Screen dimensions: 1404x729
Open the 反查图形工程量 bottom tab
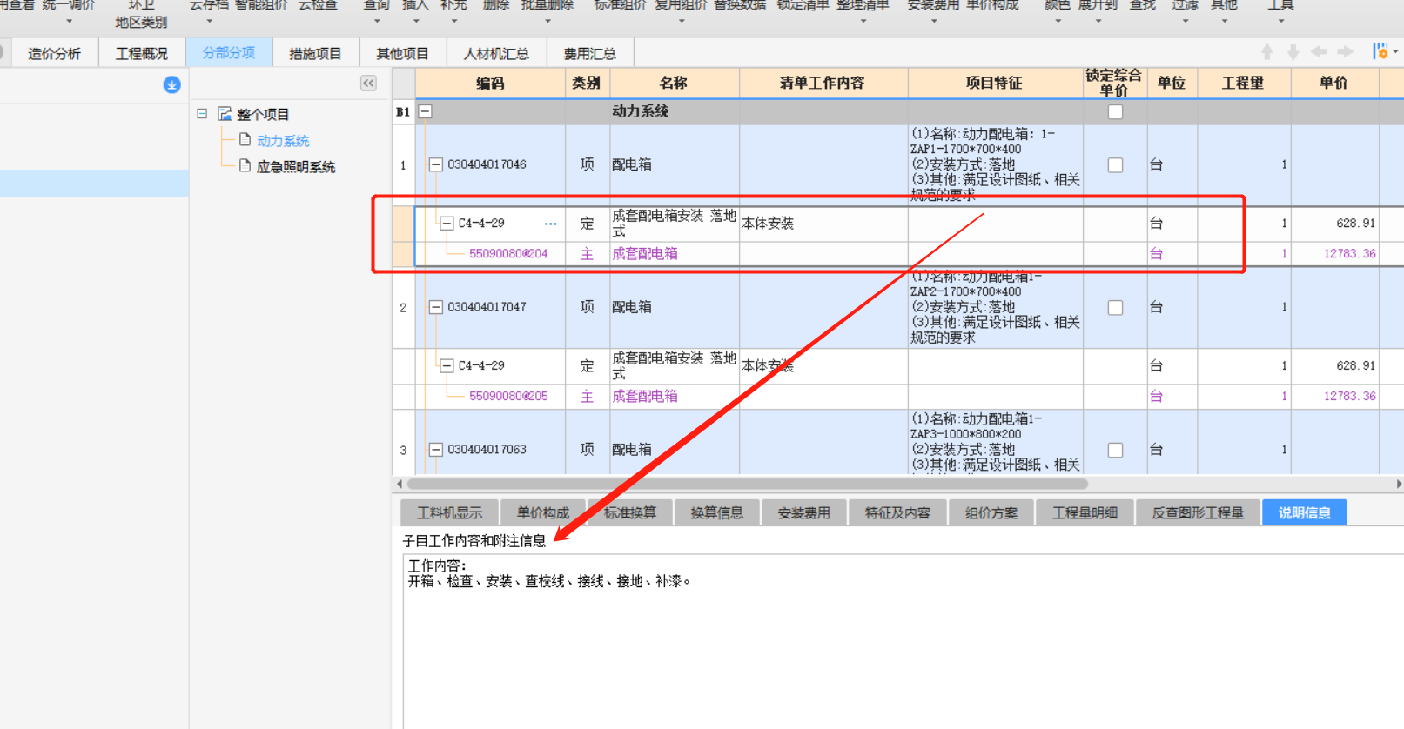[1199, 512]
